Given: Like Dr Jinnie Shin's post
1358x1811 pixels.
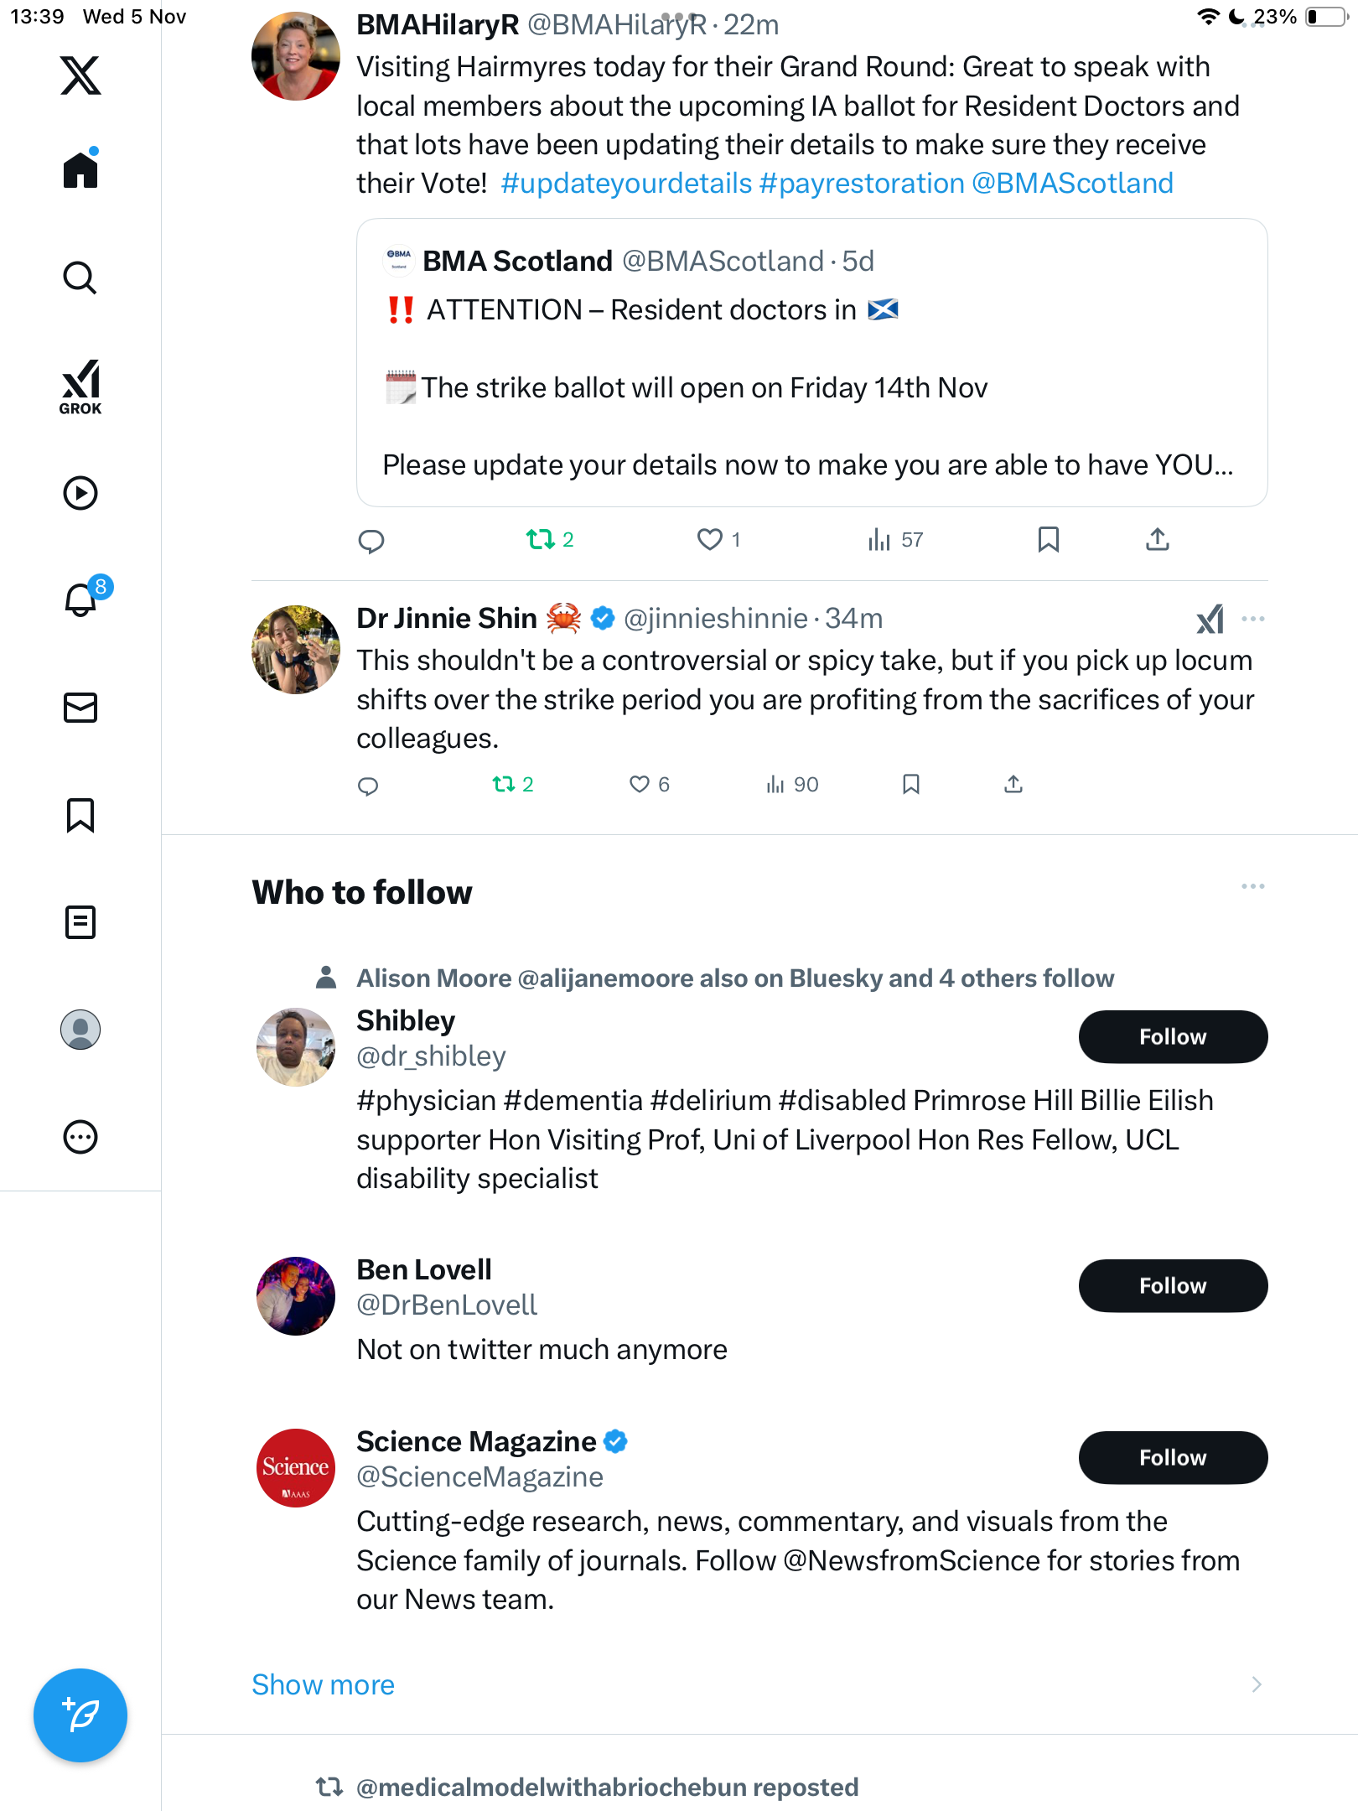Looking at the screenshot, I should coord(640,785).
